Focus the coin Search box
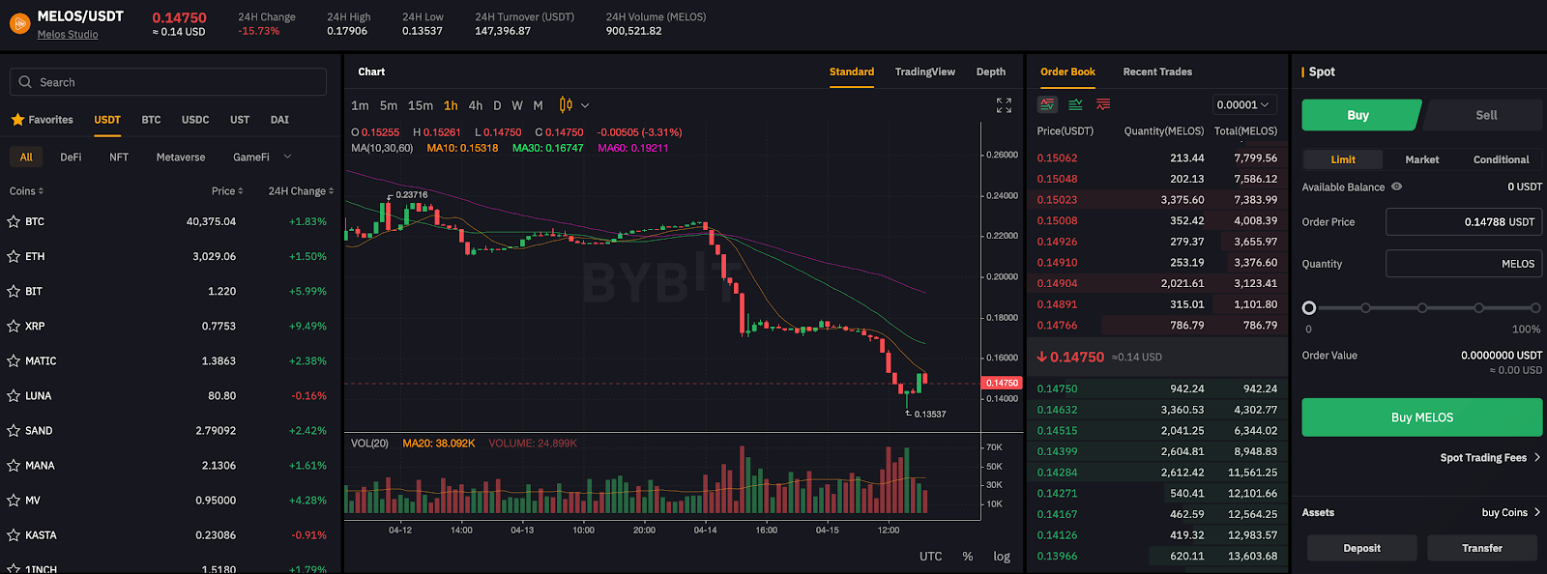The width and height of the screenshot is (1547, 574). pos(168,82)
